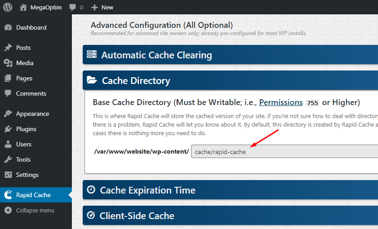Viewport: 378px width, 229px height.
Task: Click the Tools wrench icon
Action: point(8,159)
